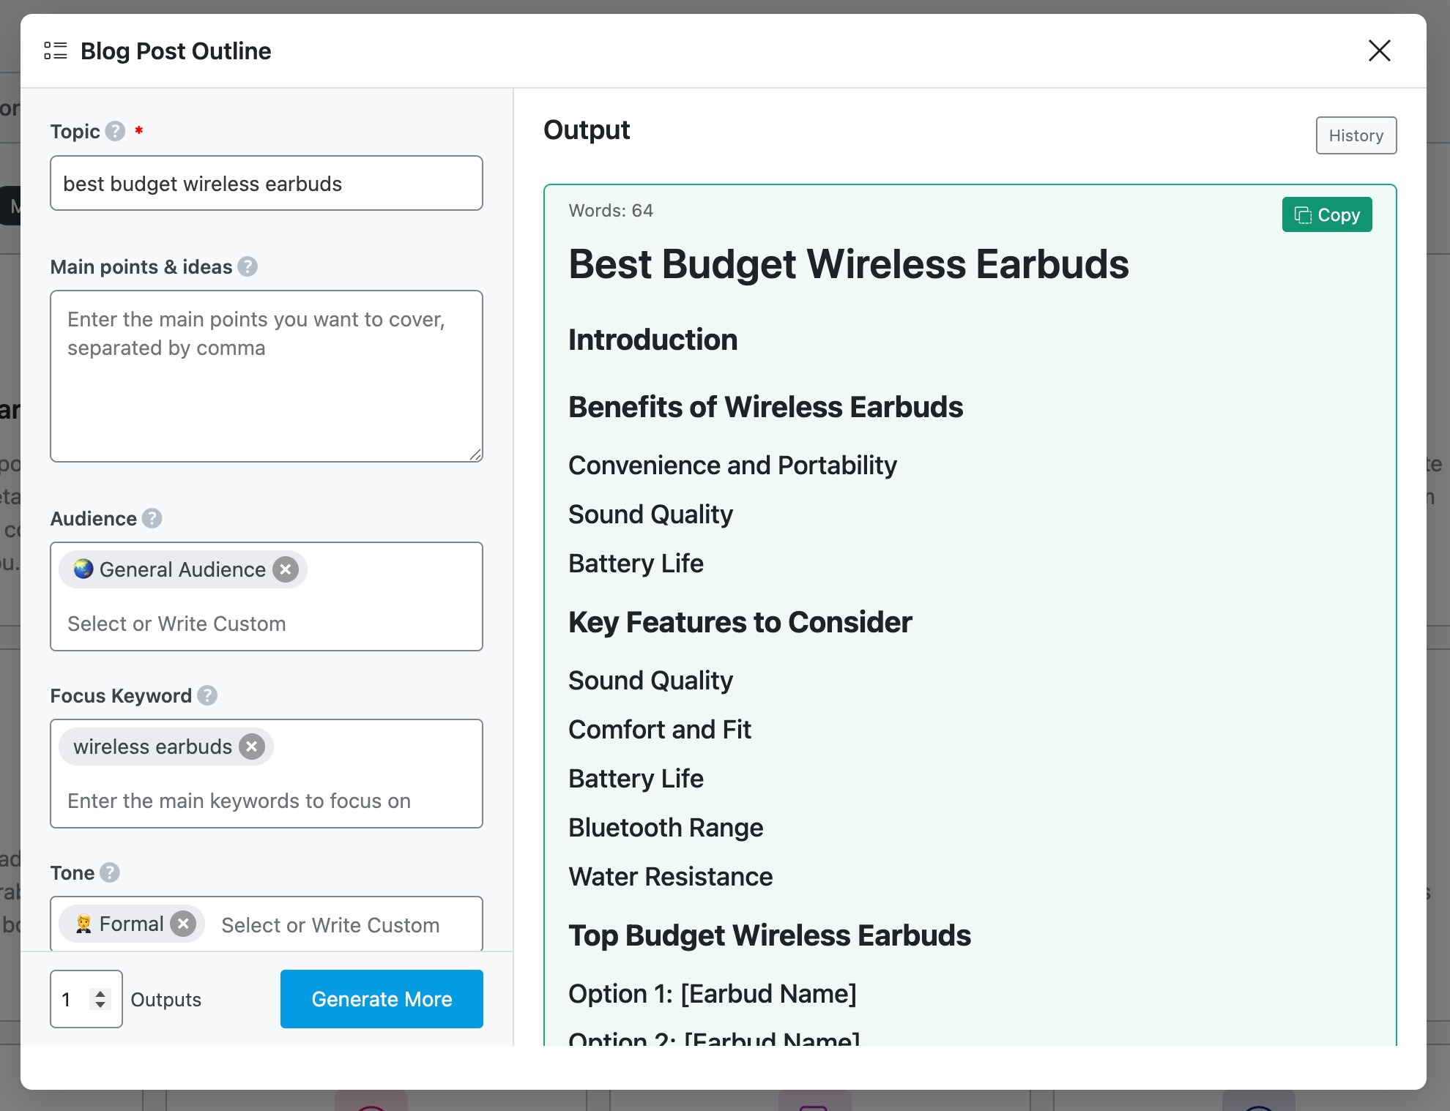Remove the Formal tone tag
Viewport: 1450px width, 1111px height.
(x=183, y=924)
